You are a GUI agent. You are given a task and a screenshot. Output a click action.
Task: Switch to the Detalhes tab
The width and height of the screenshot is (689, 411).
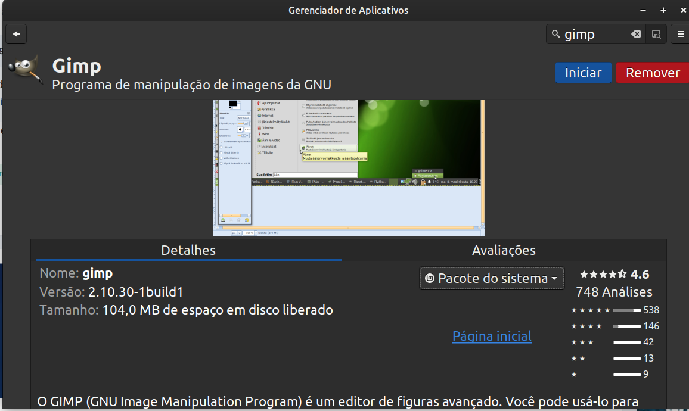(188, 250)
